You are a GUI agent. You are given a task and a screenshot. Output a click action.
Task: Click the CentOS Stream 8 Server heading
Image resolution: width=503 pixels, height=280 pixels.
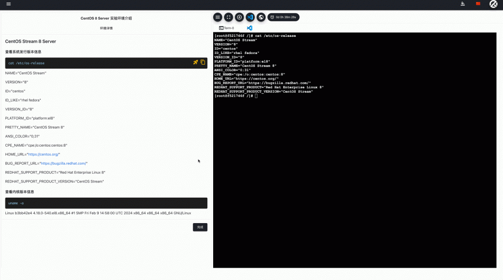pyautogui.click(x=30, y=41)
